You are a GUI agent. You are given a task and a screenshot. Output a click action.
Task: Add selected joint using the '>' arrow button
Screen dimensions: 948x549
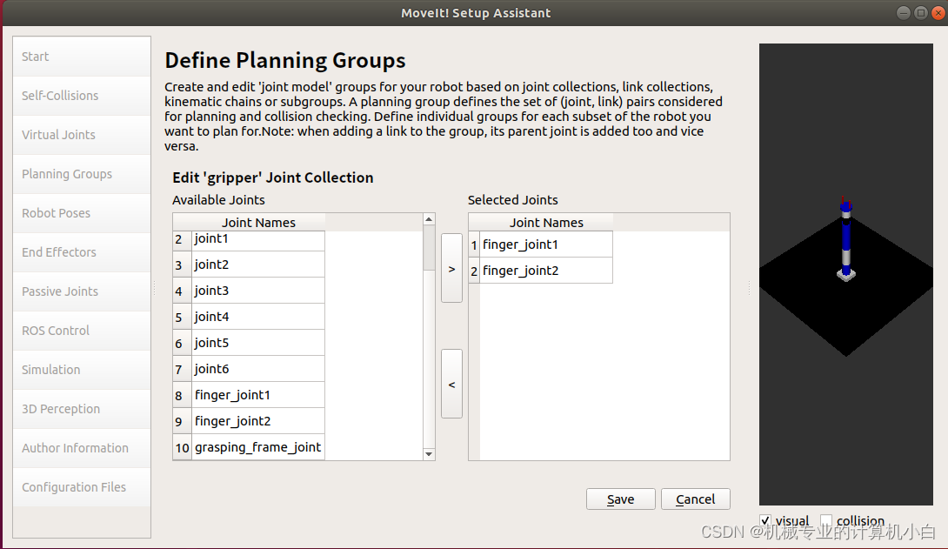tap(451, 269)
